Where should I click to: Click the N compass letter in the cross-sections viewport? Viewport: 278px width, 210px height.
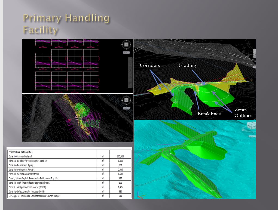pyautogui.click(x=126, y=40)
